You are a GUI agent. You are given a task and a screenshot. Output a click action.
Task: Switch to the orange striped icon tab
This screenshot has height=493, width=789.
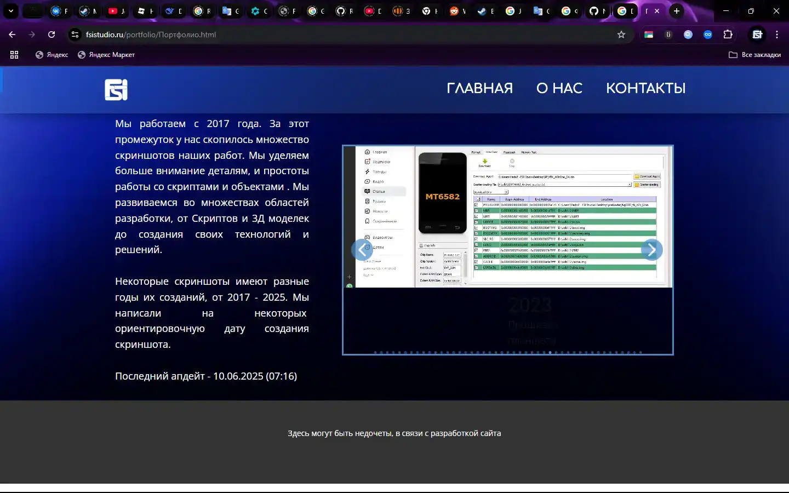tap(401, 11)
